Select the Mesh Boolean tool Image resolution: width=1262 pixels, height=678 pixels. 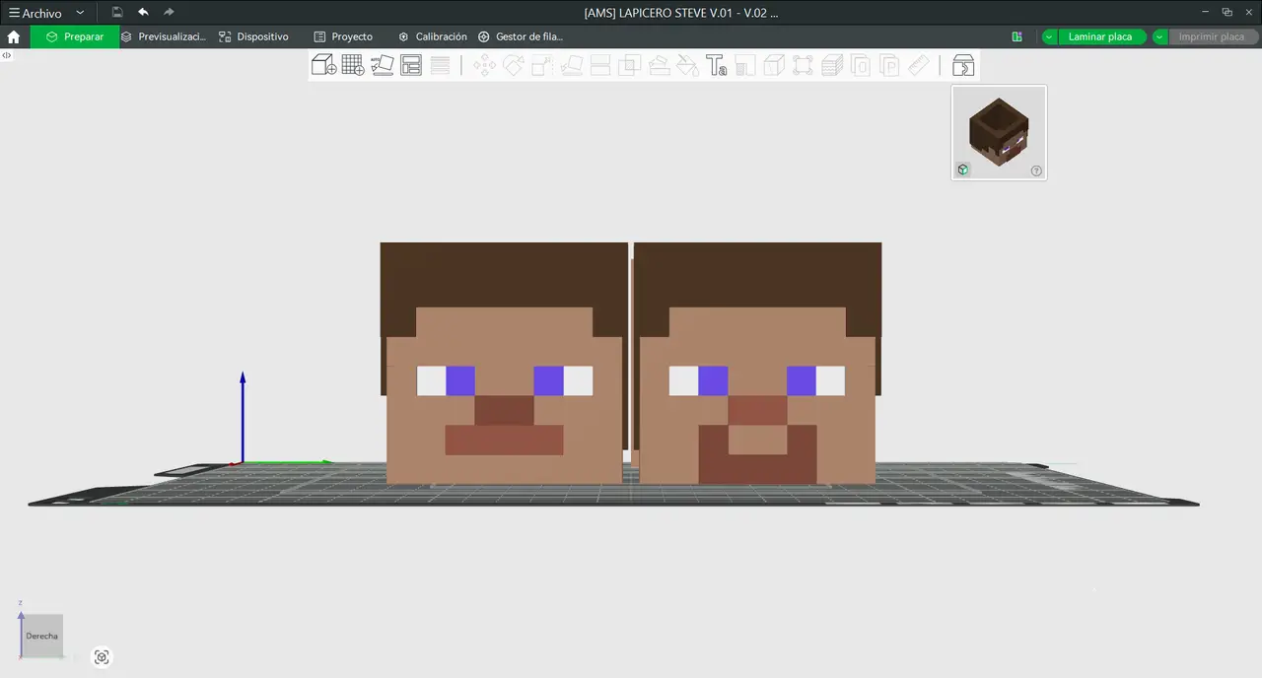(x=629, y=65)
